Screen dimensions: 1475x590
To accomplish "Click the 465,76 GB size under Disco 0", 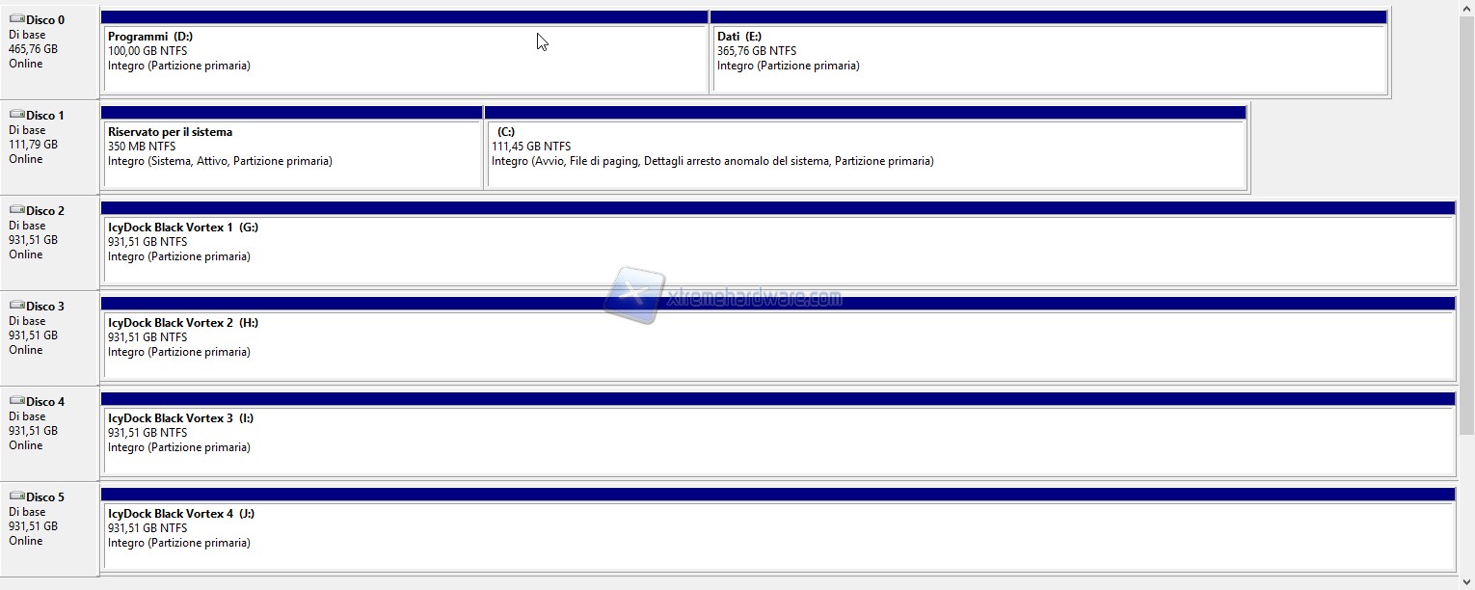I will click(x=33, y=49).
